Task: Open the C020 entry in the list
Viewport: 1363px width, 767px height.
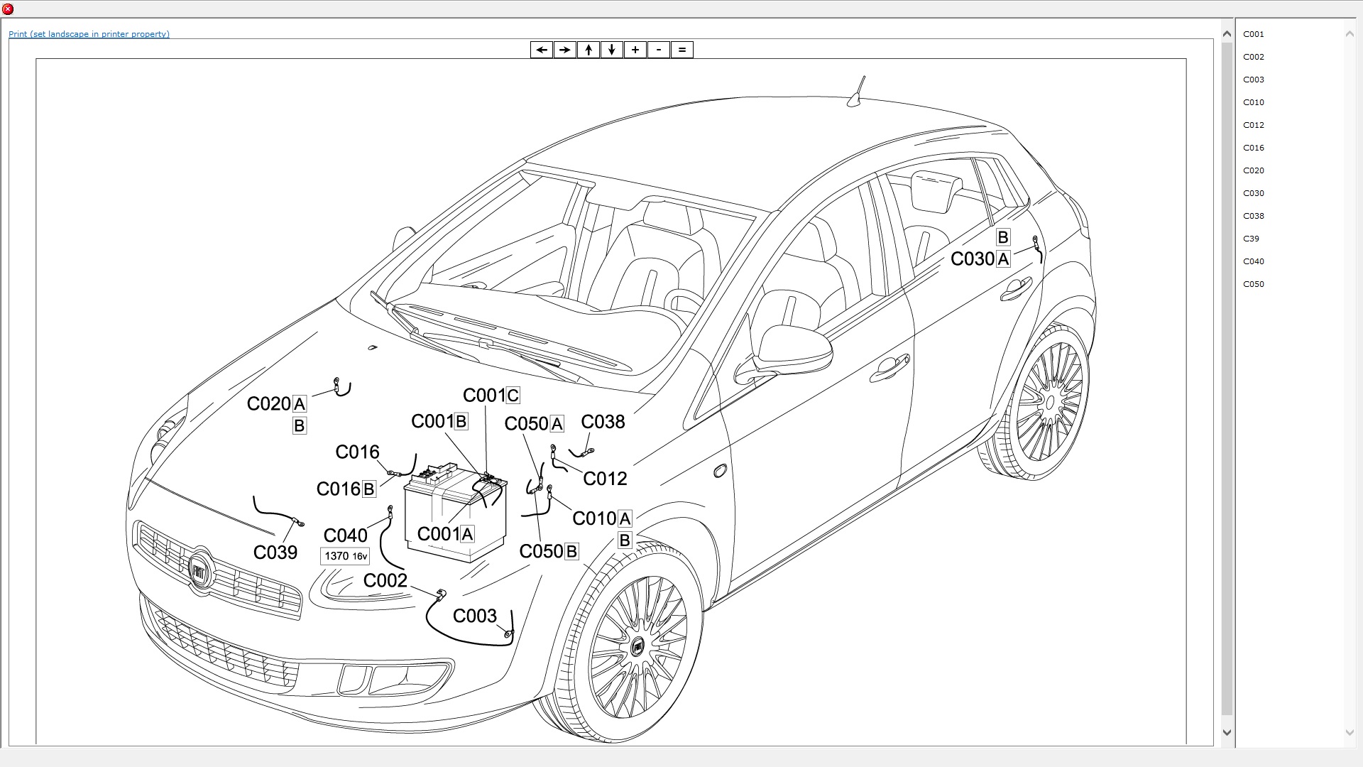Action: pos(1253,170)
